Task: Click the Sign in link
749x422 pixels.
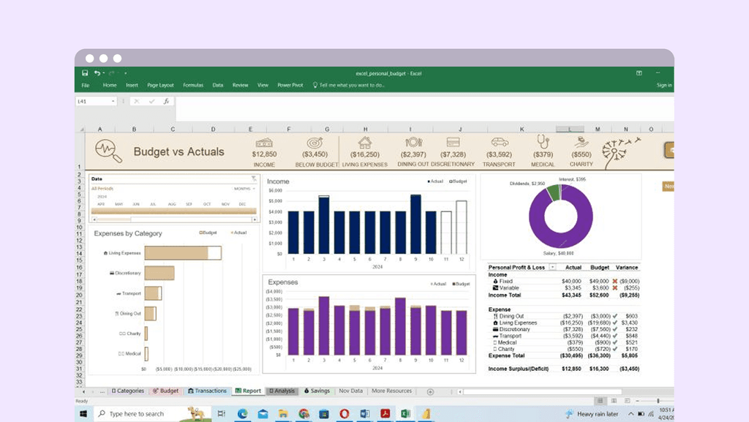Action: point(664,85)
